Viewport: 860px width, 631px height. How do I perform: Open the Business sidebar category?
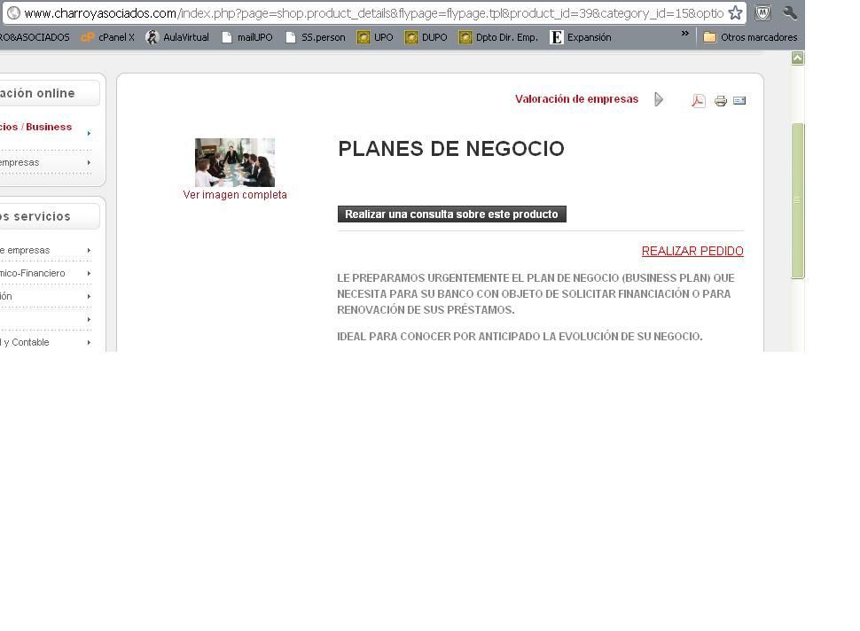pos(35,128)
